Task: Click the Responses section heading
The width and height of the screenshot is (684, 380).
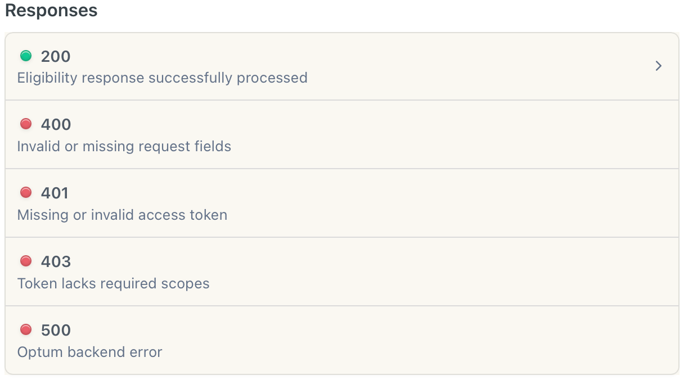Action: point(51,10)
